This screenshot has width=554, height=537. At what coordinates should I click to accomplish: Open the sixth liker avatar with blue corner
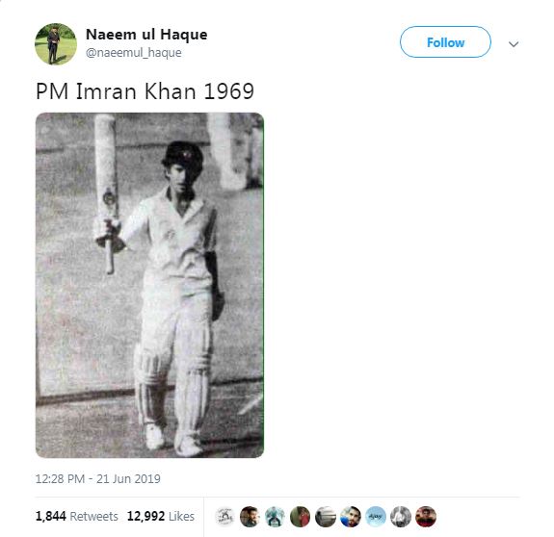350,517
